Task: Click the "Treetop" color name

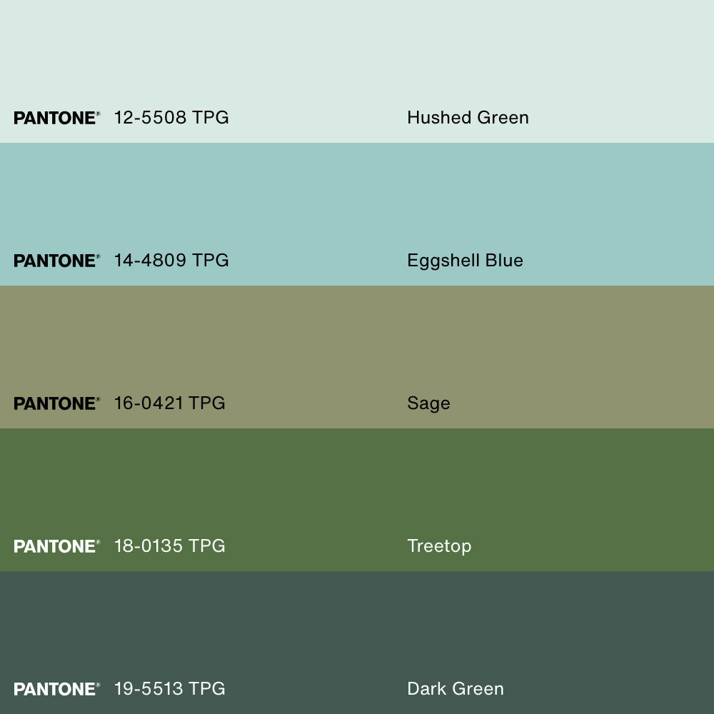Action: pyautogui.click(x=439, y=546)
